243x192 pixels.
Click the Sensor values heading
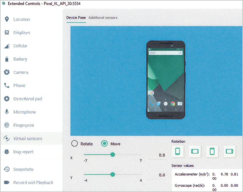(183, 166)
